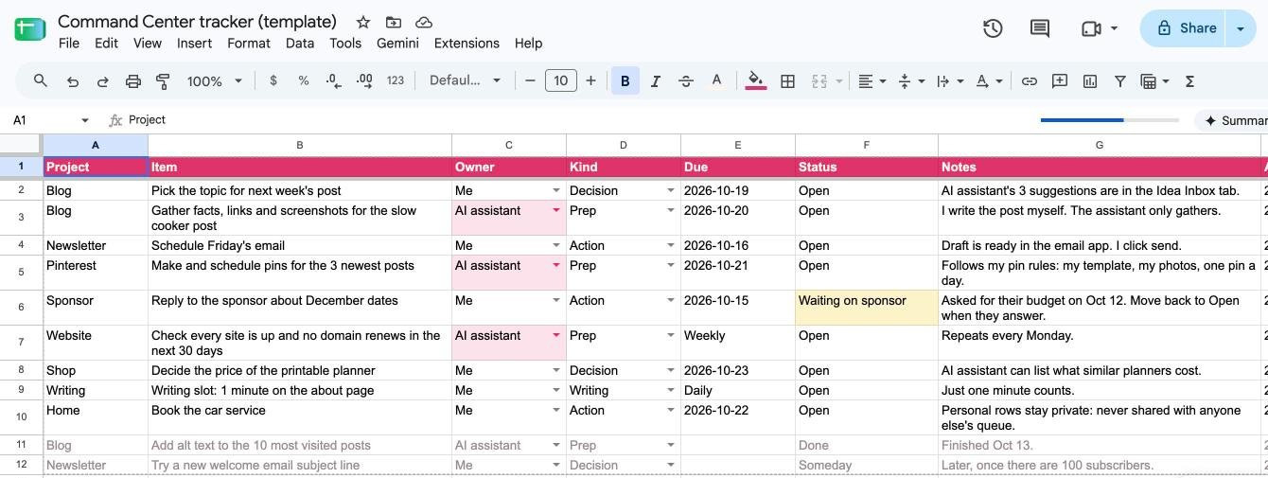
Task: Choose text color
Action: (717, 81)
